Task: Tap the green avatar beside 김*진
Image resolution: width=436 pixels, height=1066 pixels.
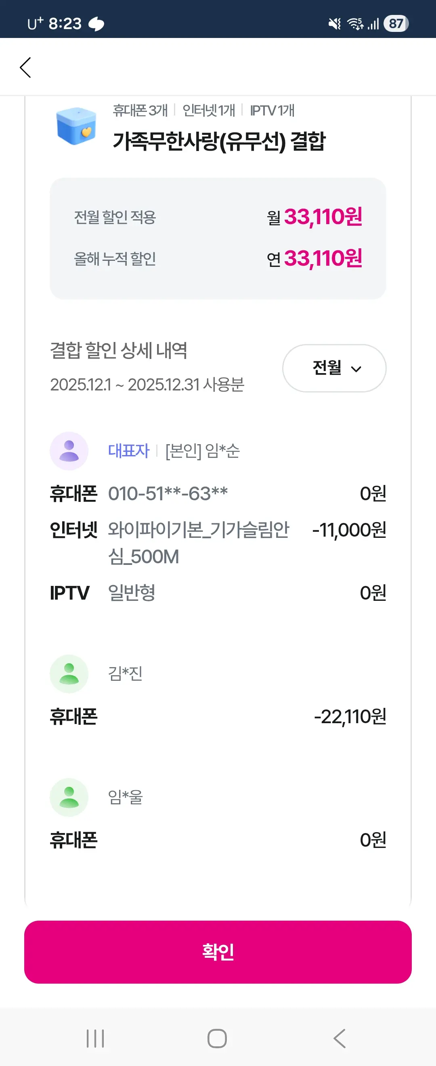Action: pyautogui.click(x=69, y=673)
